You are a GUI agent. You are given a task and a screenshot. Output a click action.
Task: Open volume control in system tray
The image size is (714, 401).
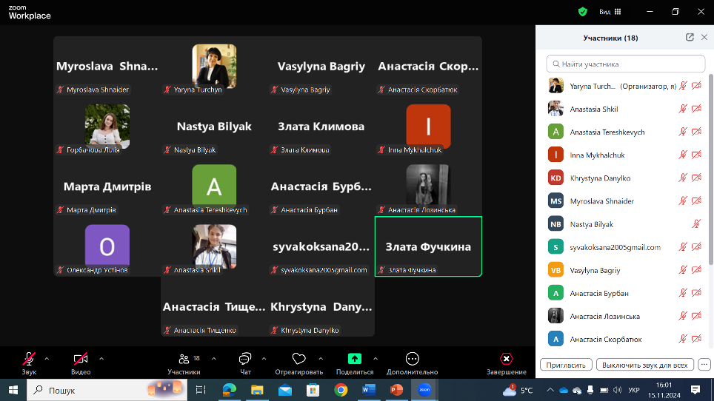(618, 390)
